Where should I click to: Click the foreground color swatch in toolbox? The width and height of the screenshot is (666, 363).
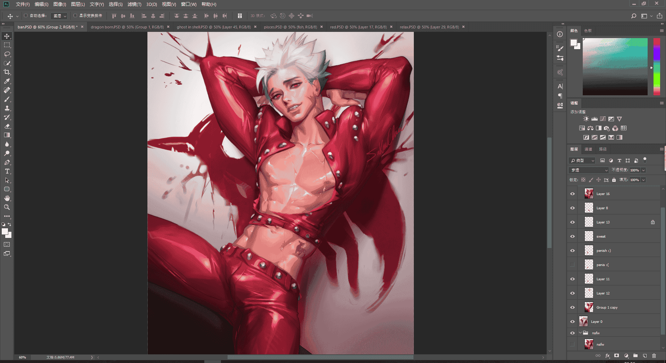pyautogui.click(x=5, y=232)
